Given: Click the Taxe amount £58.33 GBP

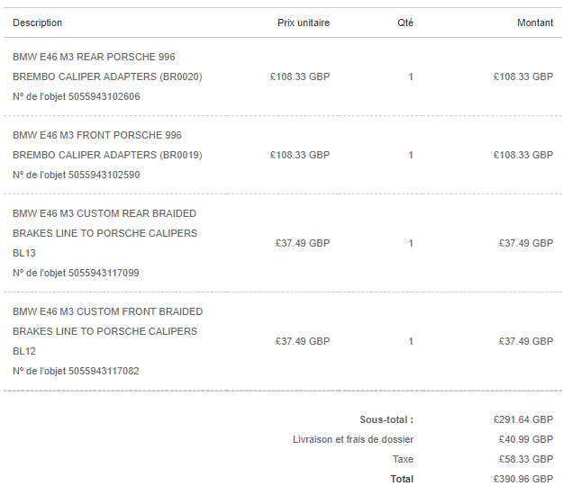Looking at the screenshot, I should [x=526, y=459].
